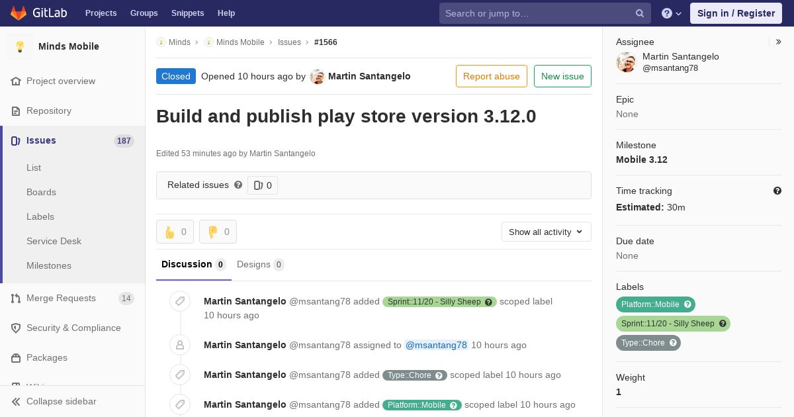The image size is (794, 417).
Task: Click Related issues help icon
Action: 238,185
